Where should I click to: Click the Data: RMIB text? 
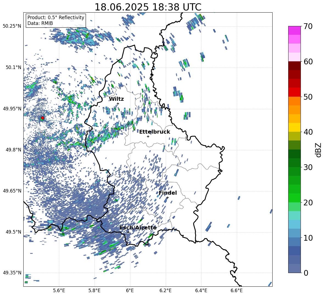pyautogui.click(x=40, y=23)
